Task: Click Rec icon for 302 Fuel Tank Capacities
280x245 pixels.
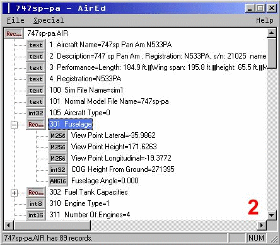Action: tap(36, 192)
